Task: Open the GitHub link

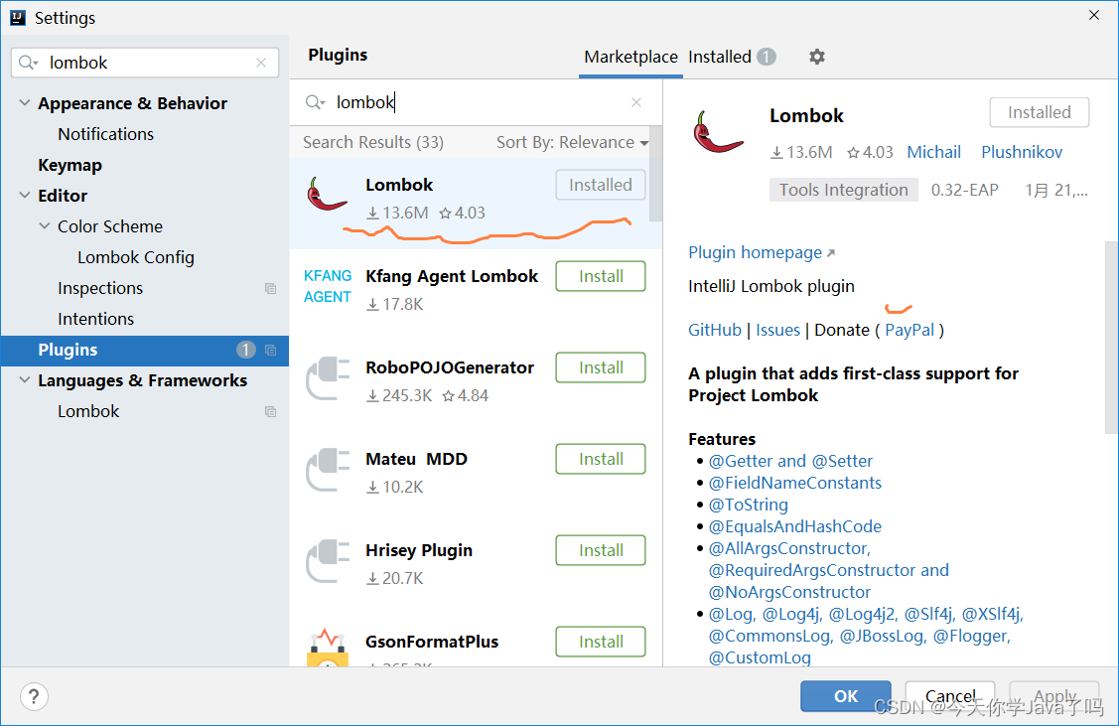Action: point(714,330)
